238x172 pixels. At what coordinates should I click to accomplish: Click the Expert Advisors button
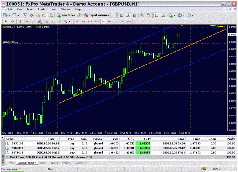click(97, 15)
